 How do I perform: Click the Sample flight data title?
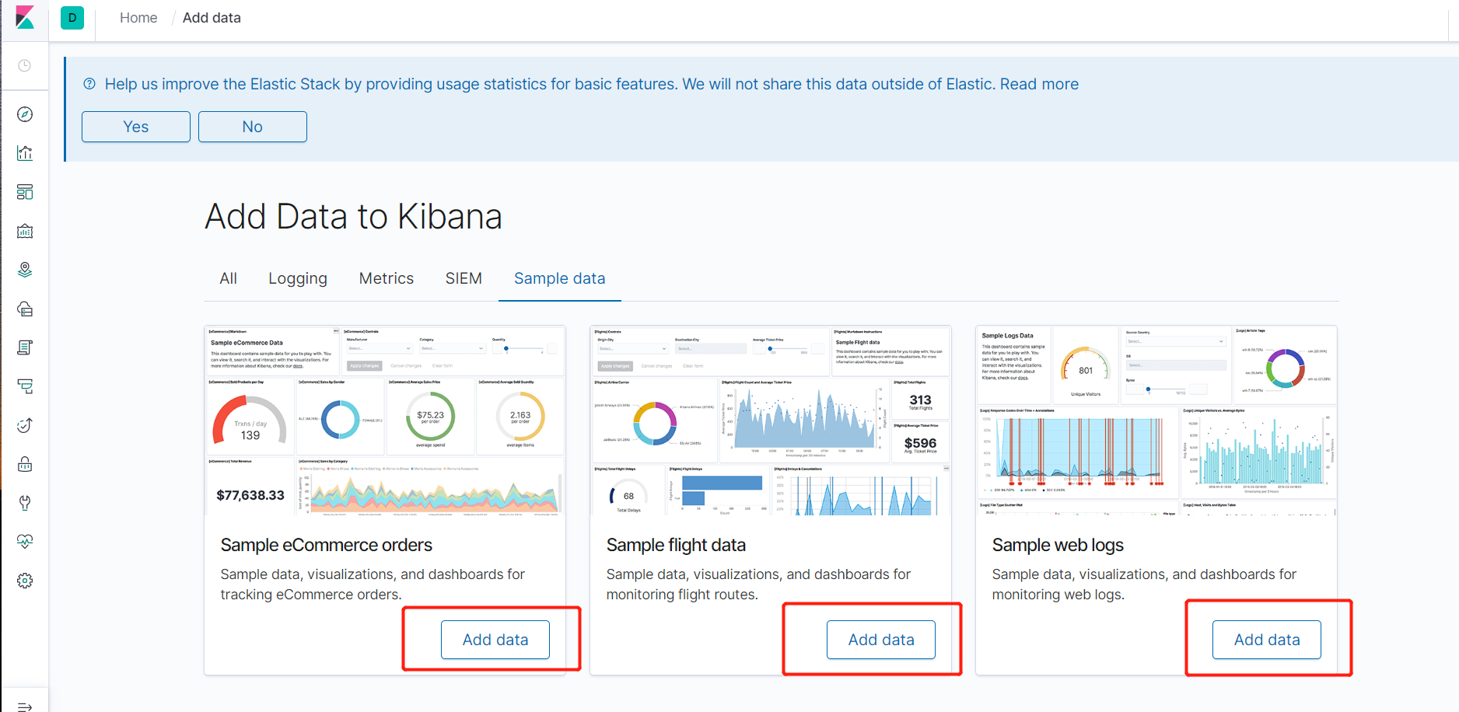[676, 545]
